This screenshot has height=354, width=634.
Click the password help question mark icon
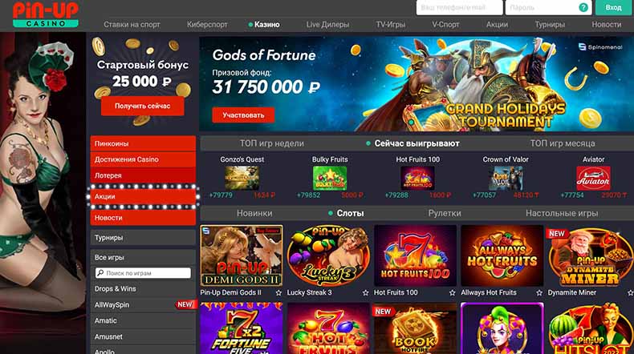click(583, 7)
